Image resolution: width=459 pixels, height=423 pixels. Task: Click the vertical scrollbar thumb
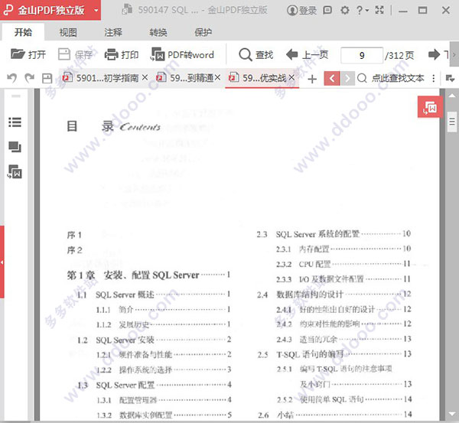[x=452, y=121]
